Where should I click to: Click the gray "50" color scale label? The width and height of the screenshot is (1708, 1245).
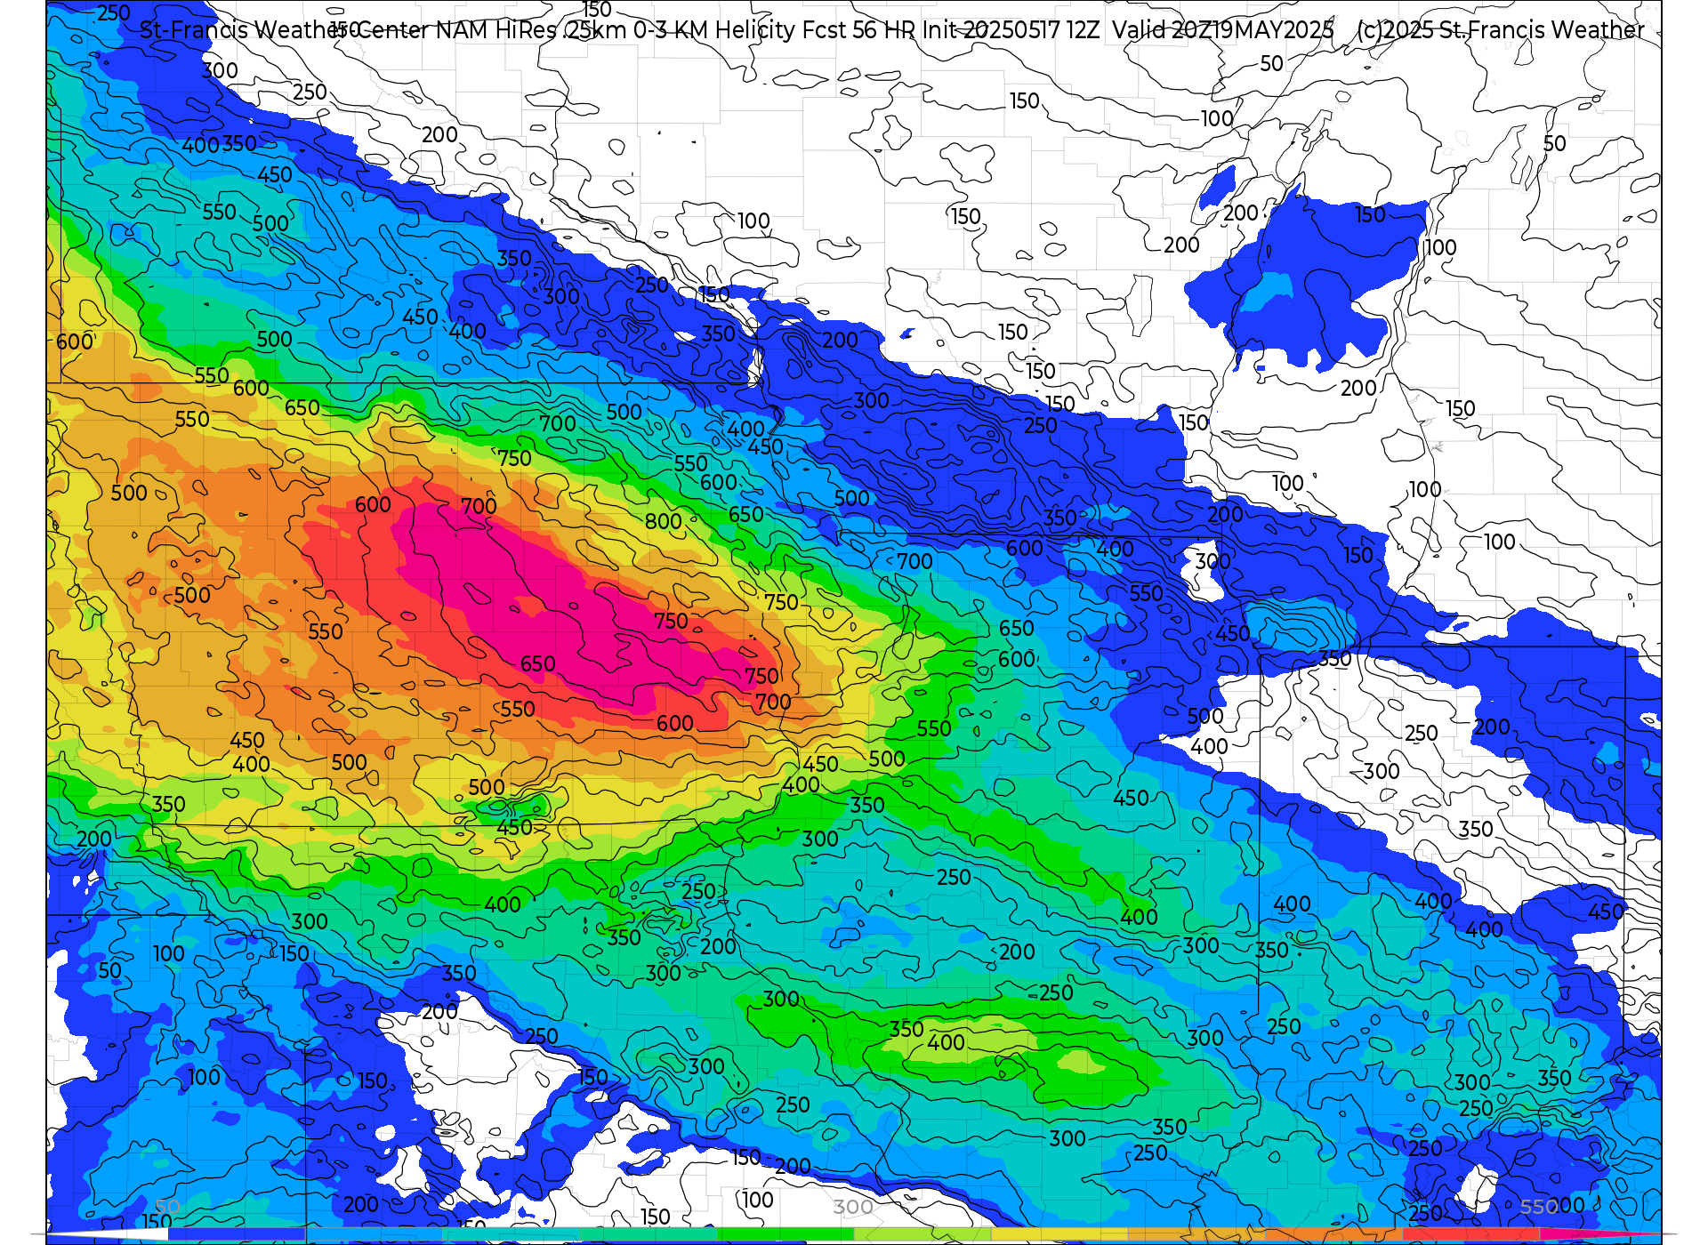[x=167, y=1207]
